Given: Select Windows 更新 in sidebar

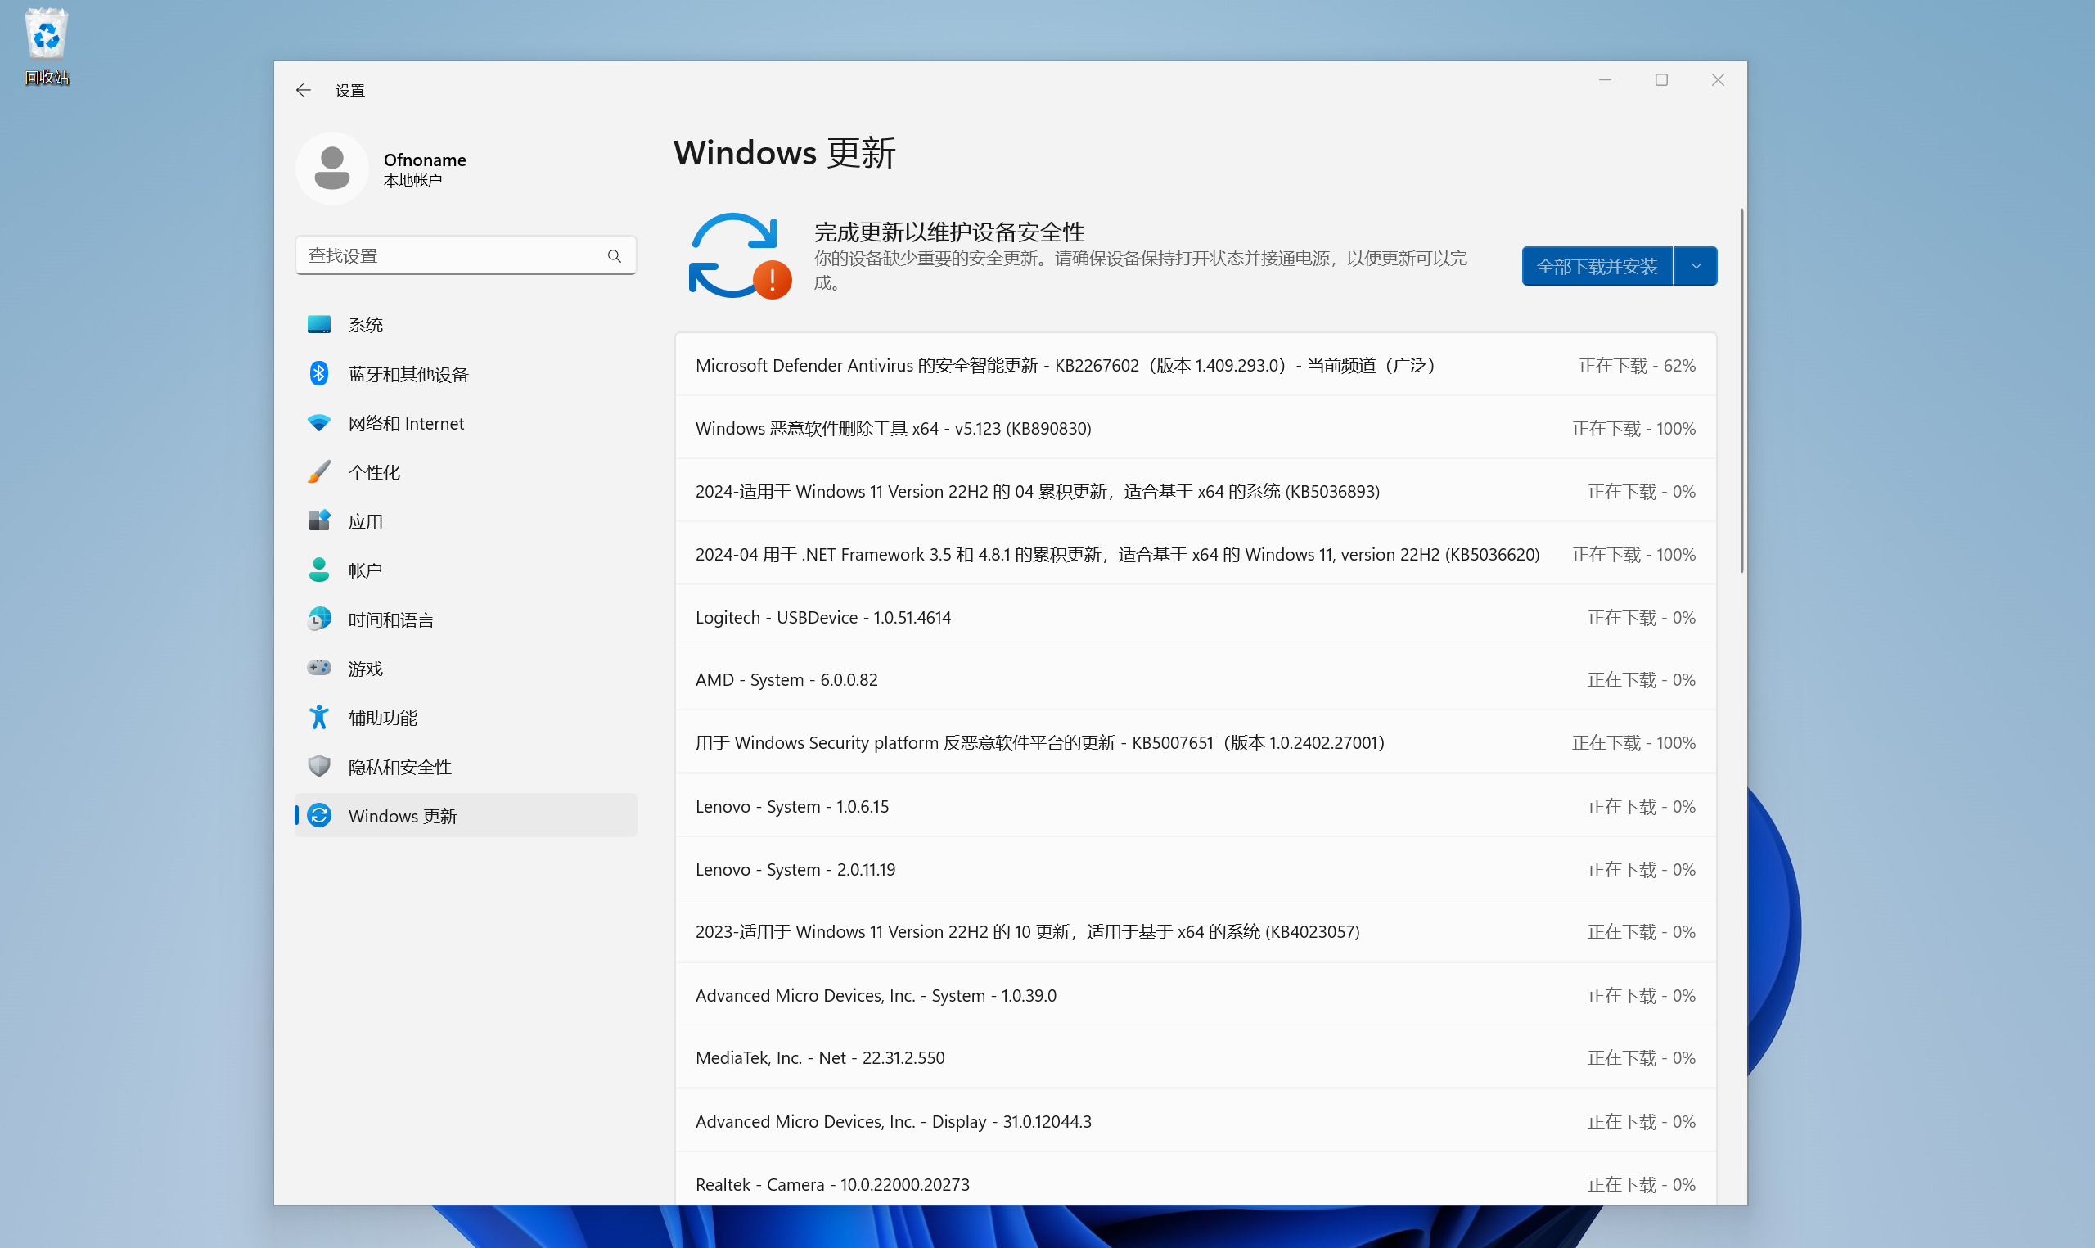Looking at the screenshot, I should pyautogui.click(x=402, y=816).
